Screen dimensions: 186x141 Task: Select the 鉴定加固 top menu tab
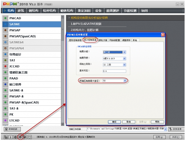[x=84, y=11]
